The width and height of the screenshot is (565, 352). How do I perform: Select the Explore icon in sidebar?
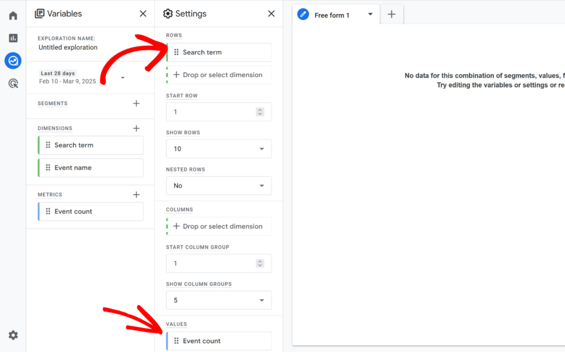[13, 60]
